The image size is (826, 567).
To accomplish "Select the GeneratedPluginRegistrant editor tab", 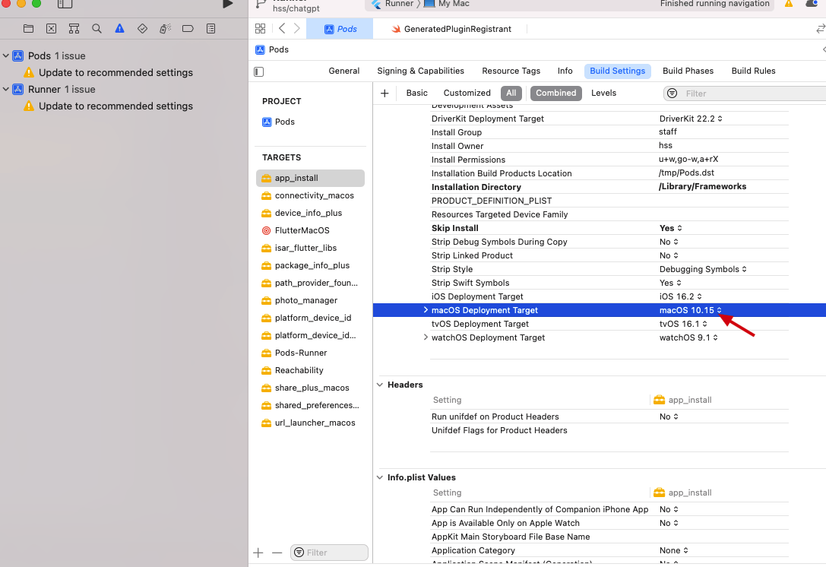I will [x=451, y=29].
